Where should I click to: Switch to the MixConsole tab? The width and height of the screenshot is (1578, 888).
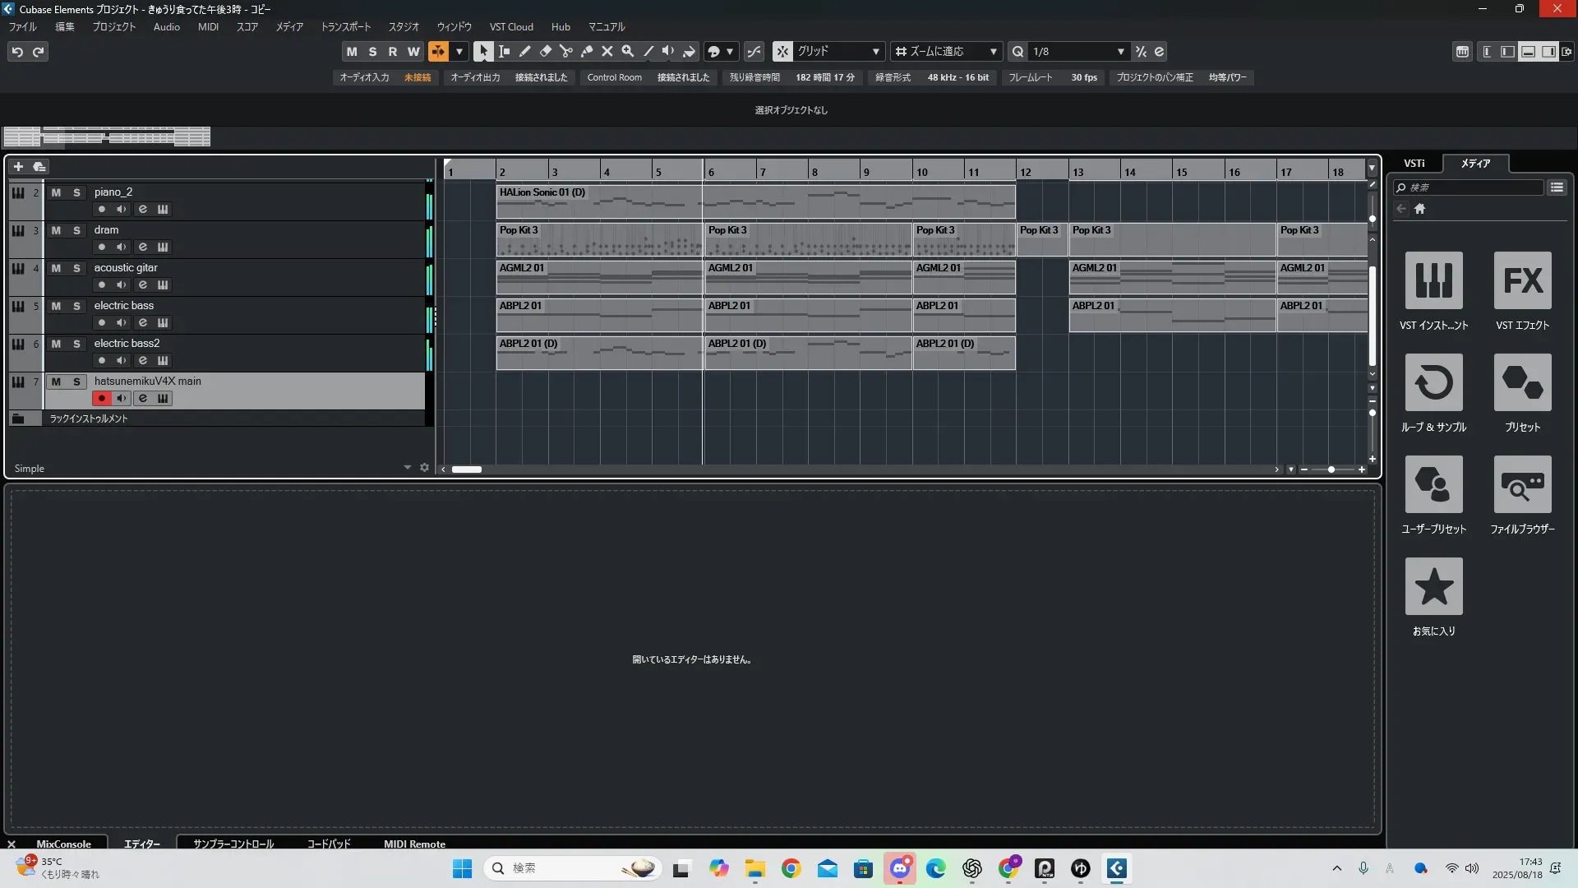pyautogui.click(x=63, y=844)
